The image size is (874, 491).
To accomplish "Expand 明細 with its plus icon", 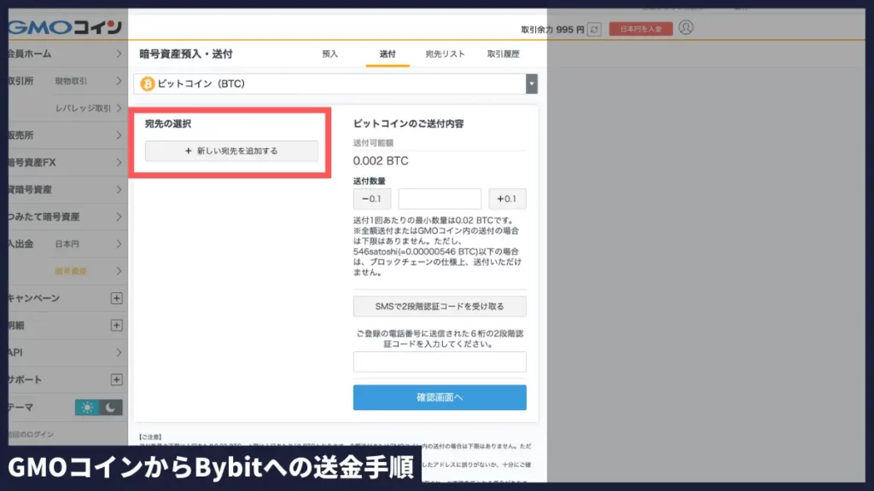I will (x=116, y=325).
